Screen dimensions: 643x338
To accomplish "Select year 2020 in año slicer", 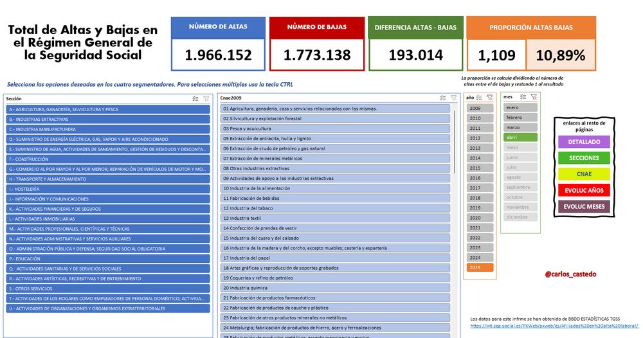I will pyautogui.click(x=480, y=218).
